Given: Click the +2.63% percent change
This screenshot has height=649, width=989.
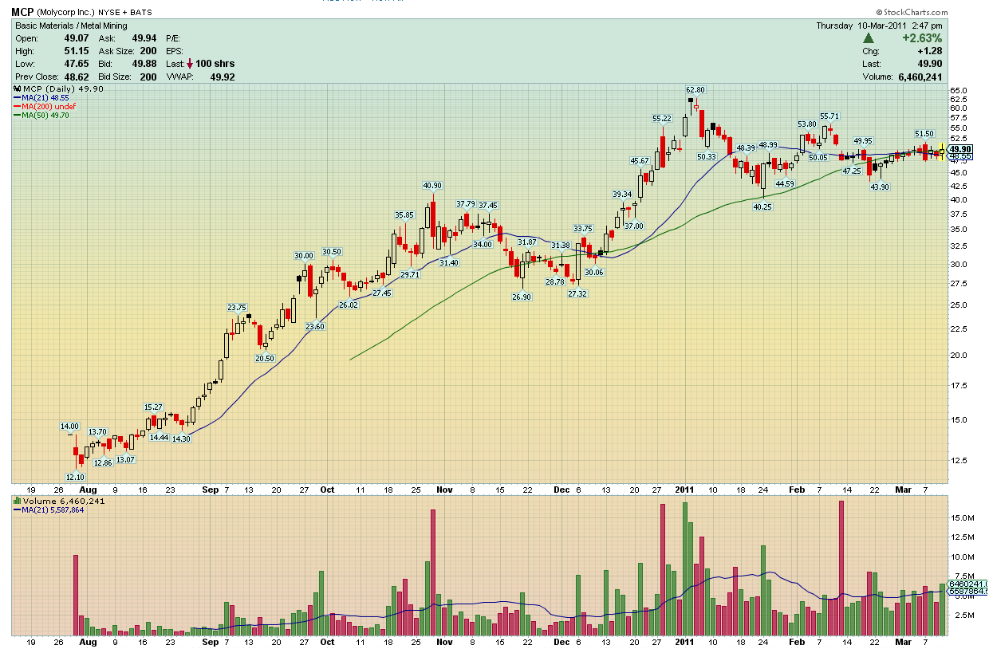Looking at the screenshot, I should [x=922, y=38].
